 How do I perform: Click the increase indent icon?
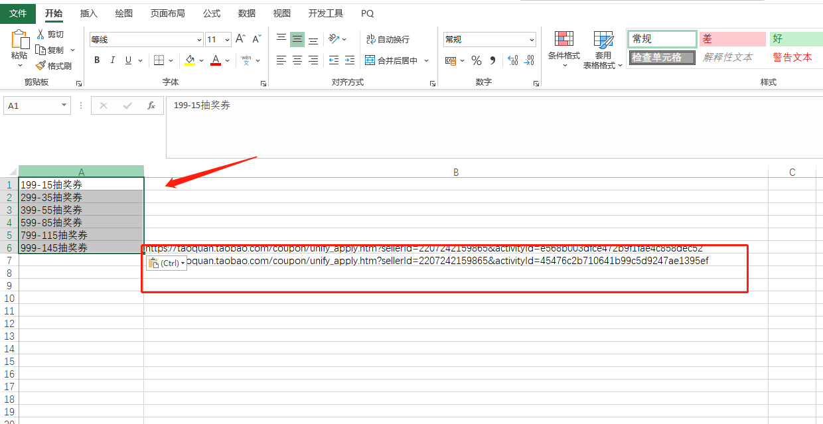pyautogui.click(x=348, y=60)
